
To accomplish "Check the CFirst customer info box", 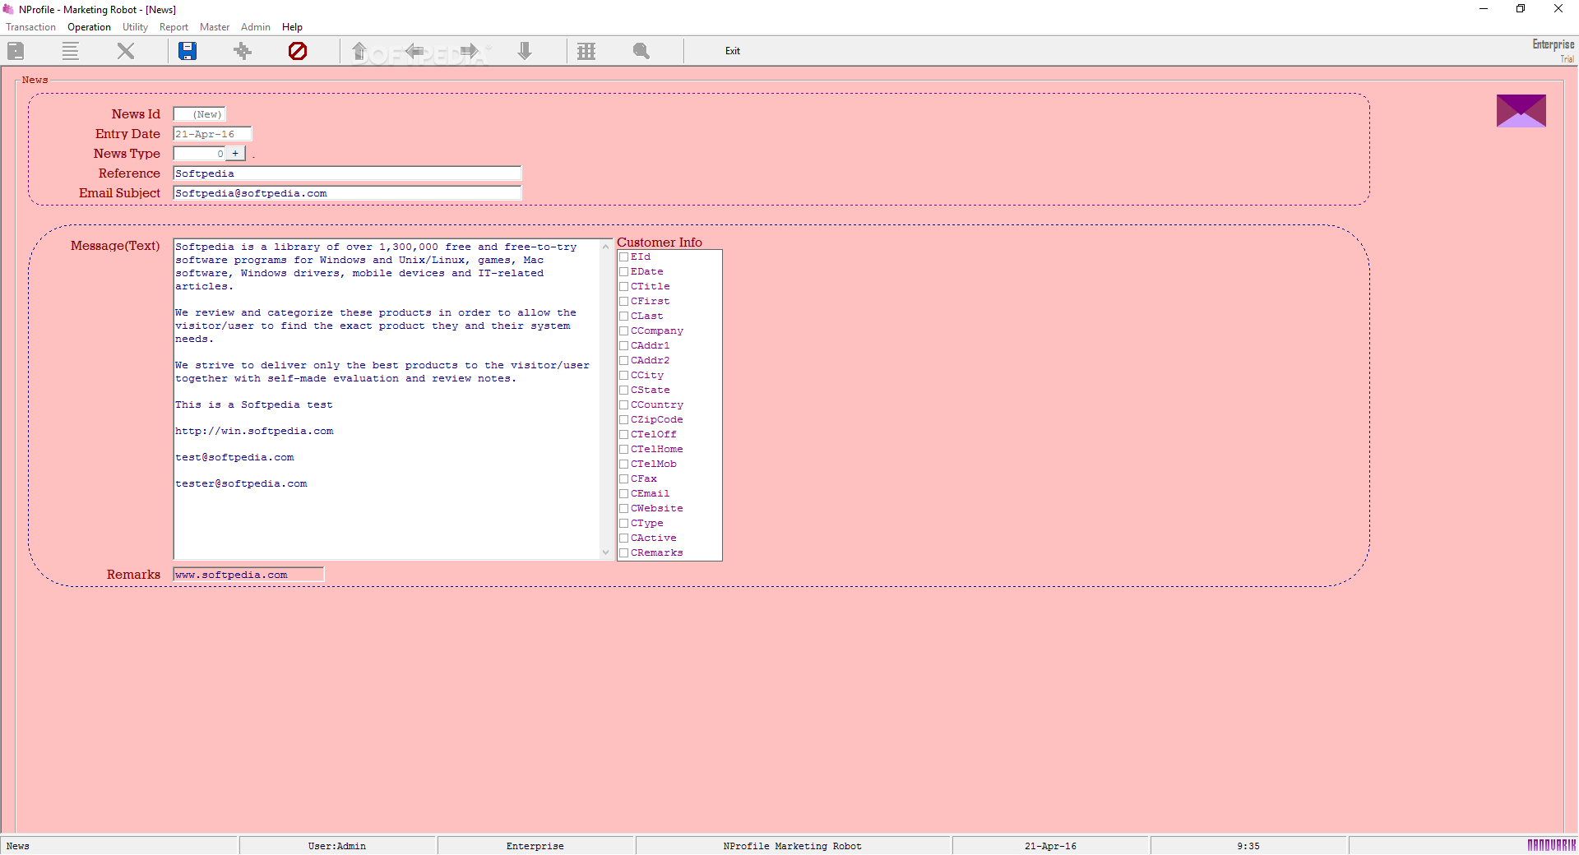I will tap(624, 302).
